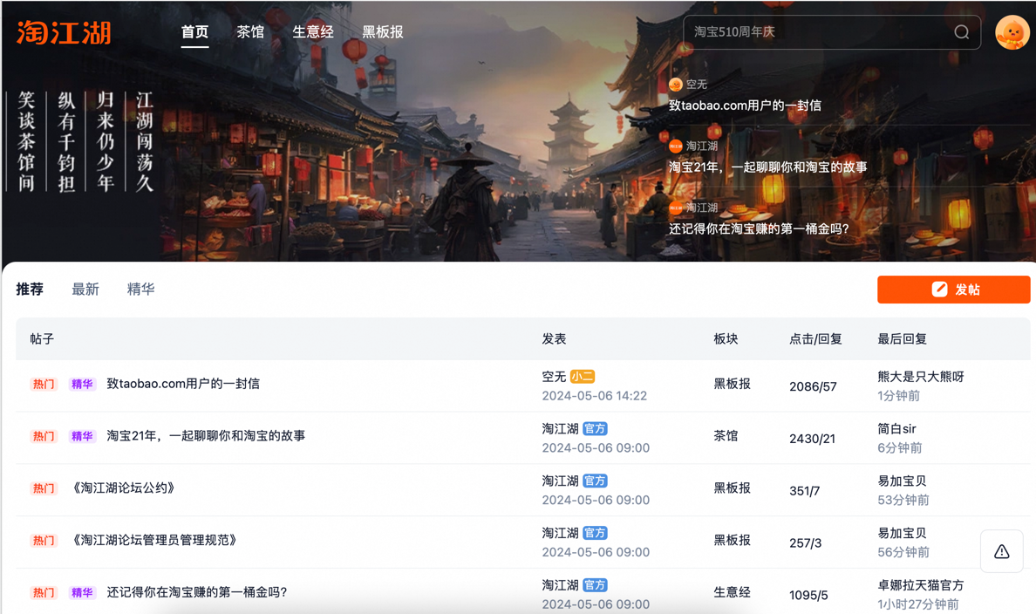This screenshot has width=1036, height=614.
Task: Click last replier 简白sir
Action: [896, 429]
